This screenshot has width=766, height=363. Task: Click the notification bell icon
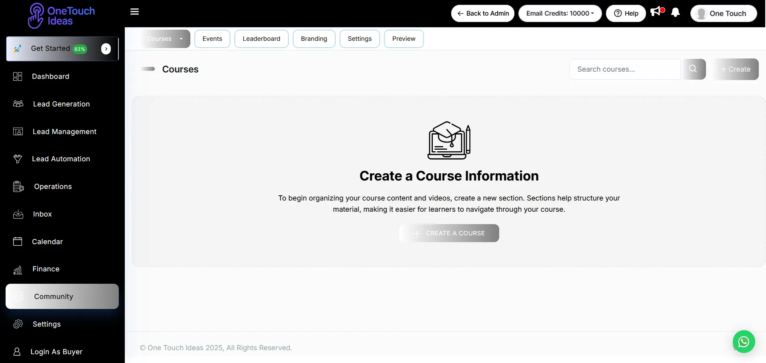675,13
